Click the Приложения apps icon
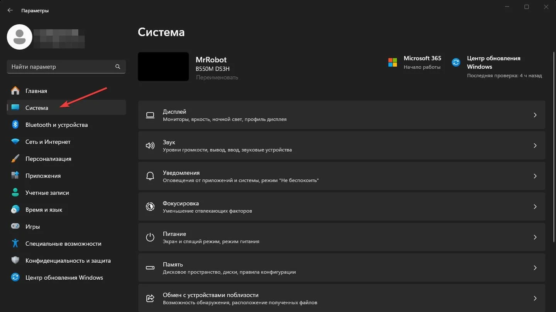The image size is (556, 312). point(15,176)
